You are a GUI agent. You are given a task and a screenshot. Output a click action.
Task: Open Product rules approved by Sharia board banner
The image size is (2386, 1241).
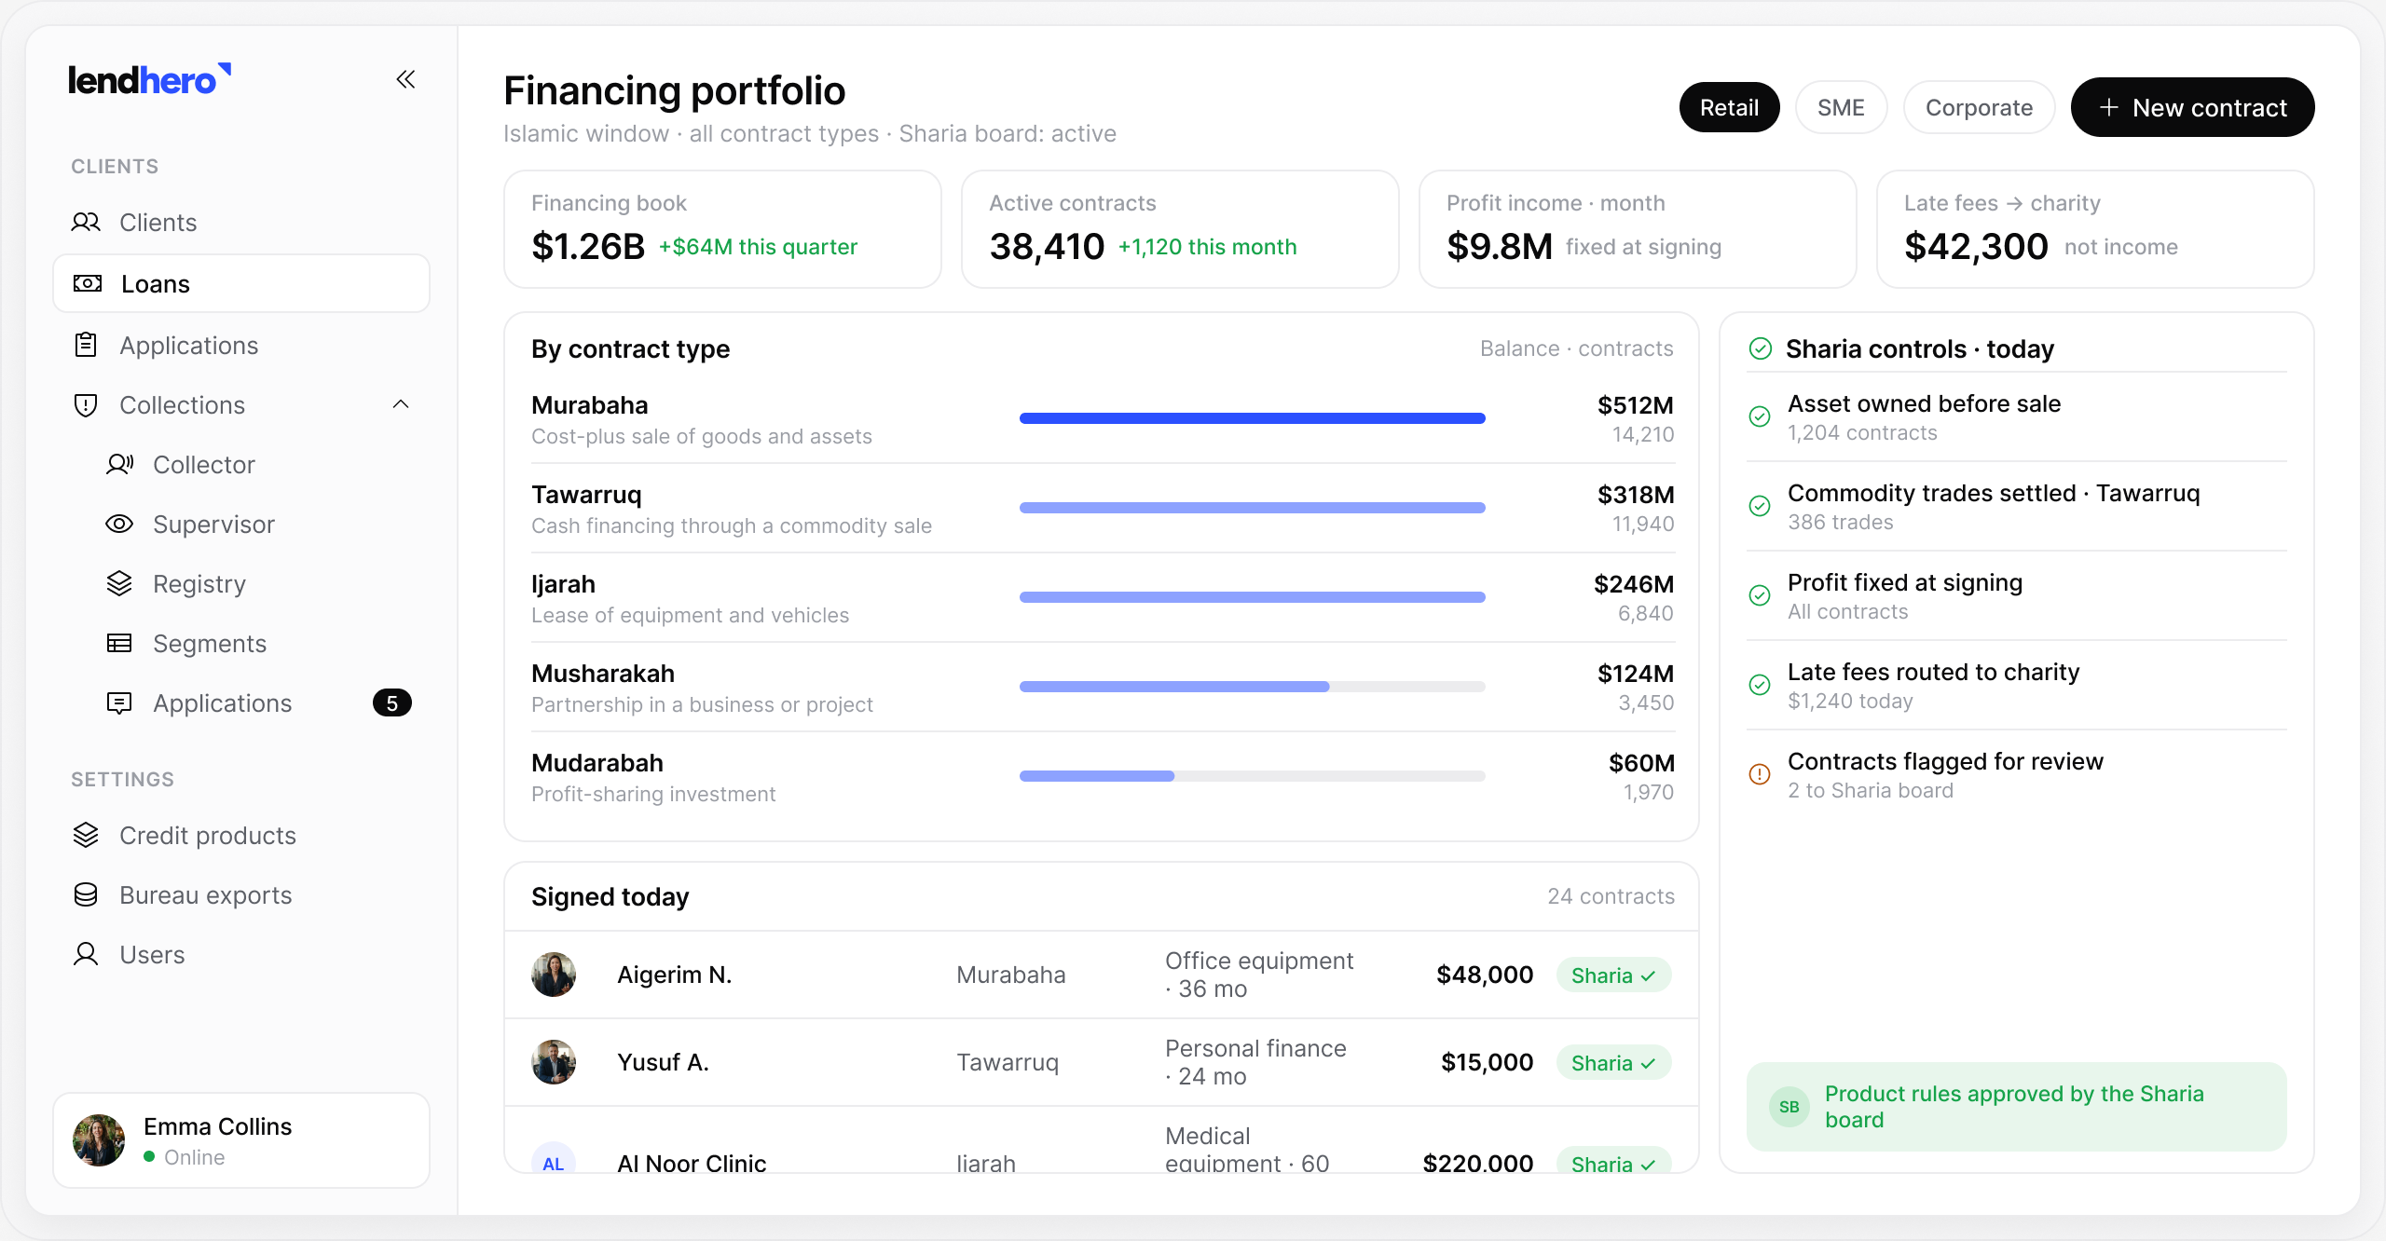pyautogui.click(x=2016, y=1107)
